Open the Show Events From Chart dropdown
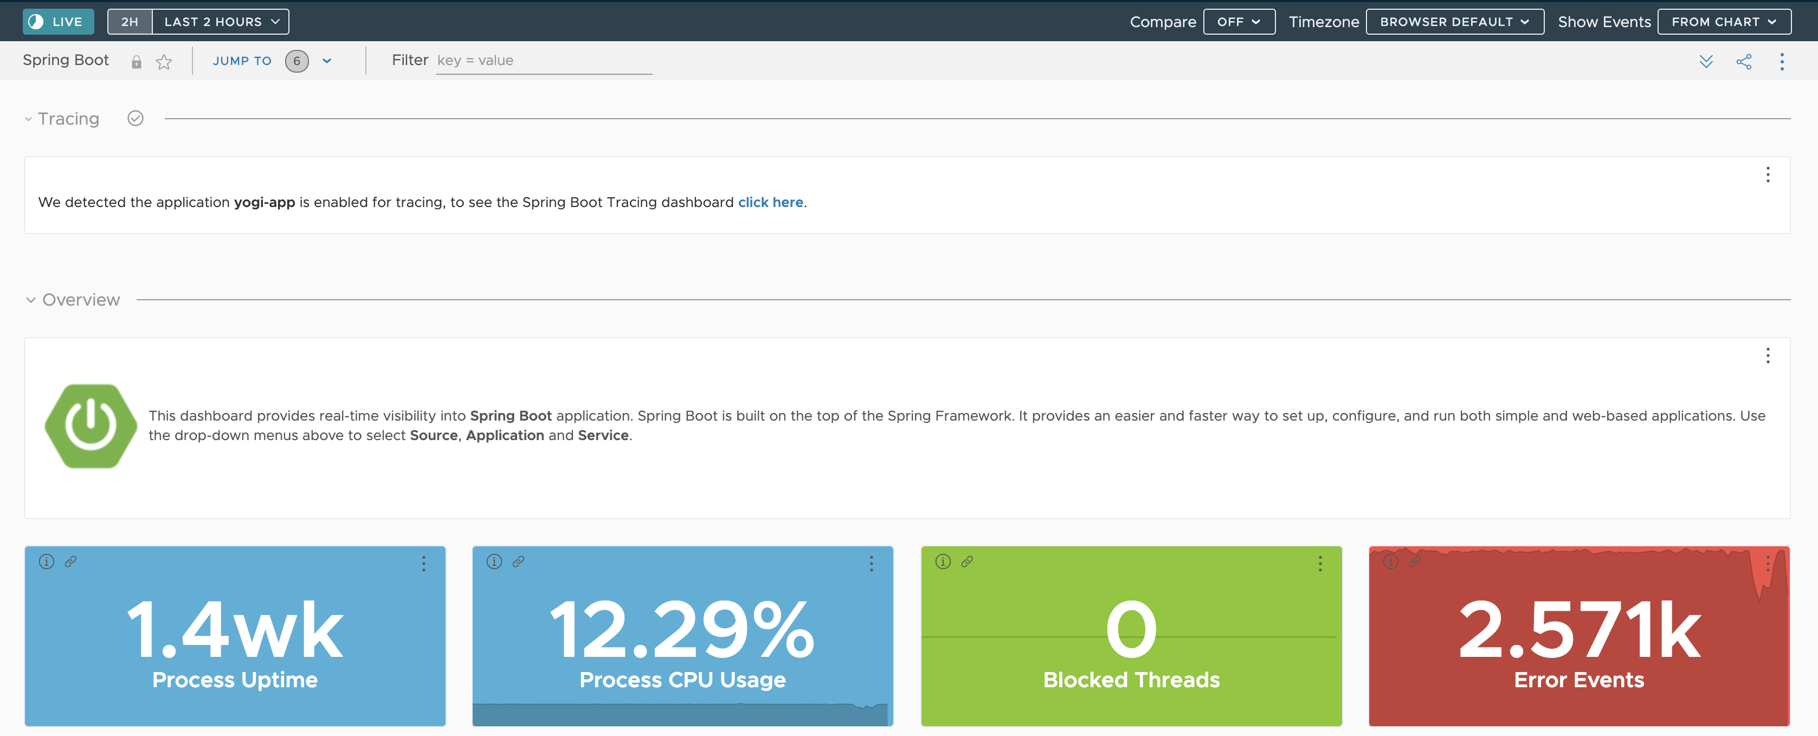The height and width of the screenshot is (736, 1818). (1724, 22)
